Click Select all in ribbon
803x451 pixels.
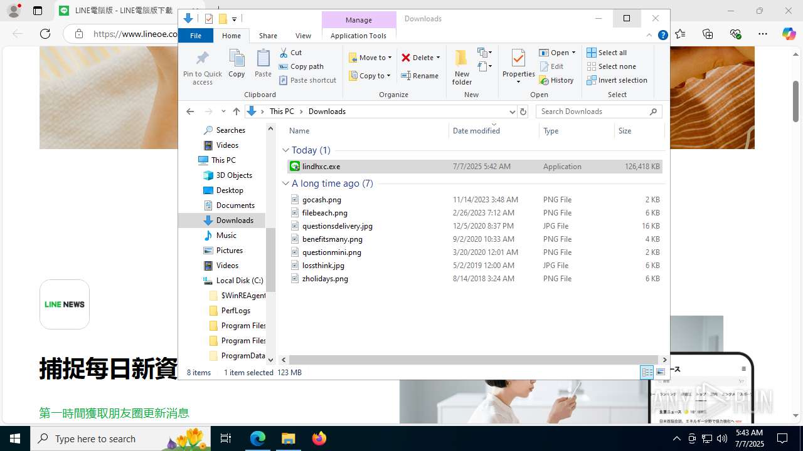[x=607, y=53]
